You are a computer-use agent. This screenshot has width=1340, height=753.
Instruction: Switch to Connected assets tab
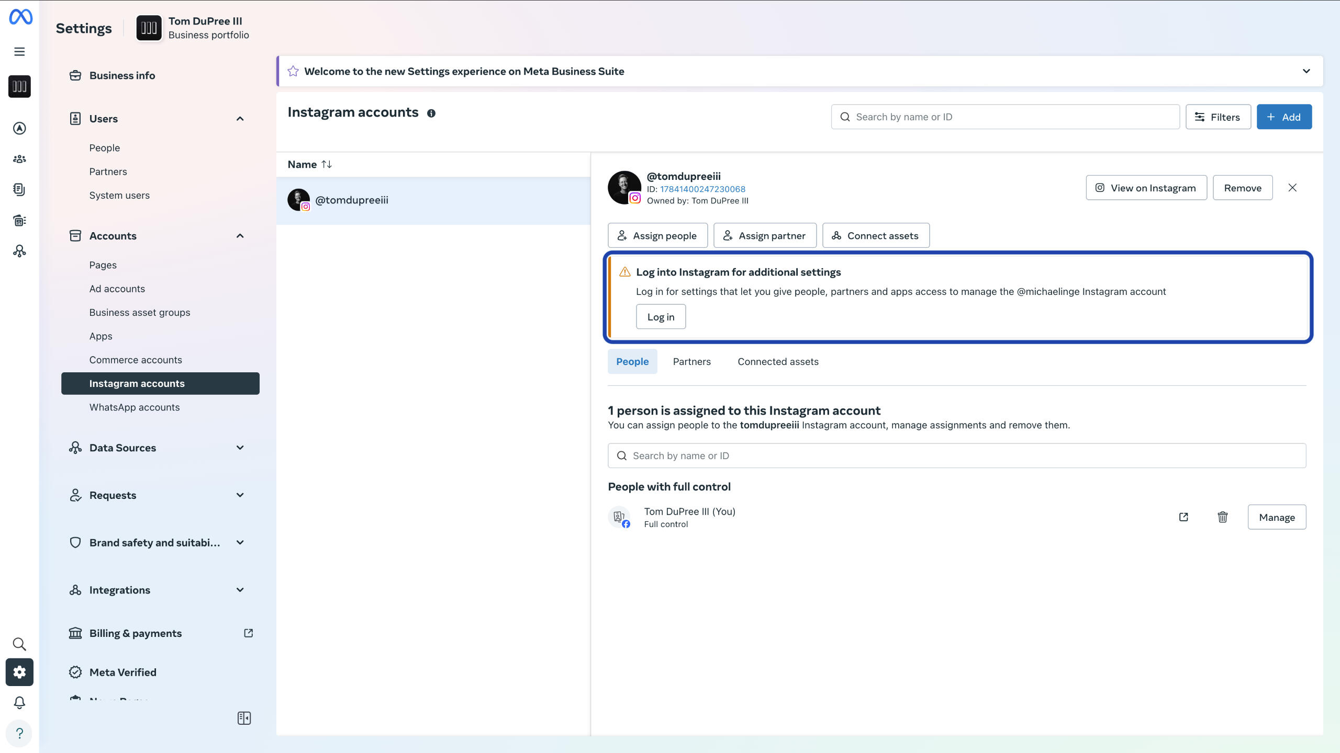point(778,361)
